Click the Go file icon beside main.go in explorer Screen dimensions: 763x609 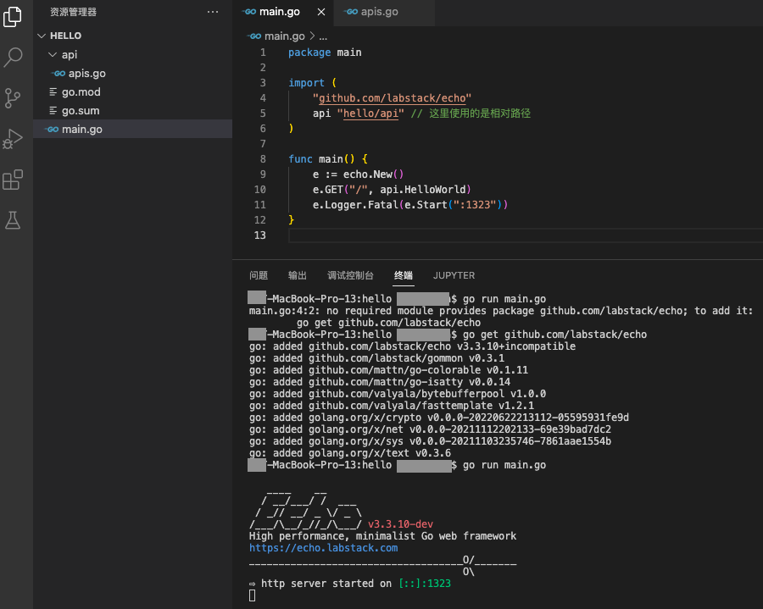pyautogui.click(x=53, y=130)
